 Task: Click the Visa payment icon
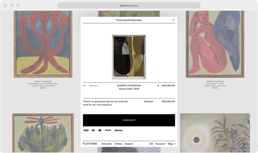[86, 130]
